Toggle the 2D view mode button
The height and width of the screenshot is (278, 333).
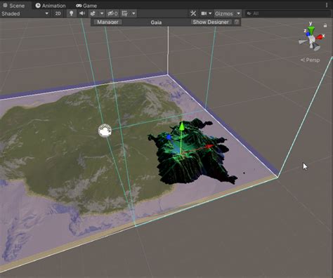click(x=58, y=13)
